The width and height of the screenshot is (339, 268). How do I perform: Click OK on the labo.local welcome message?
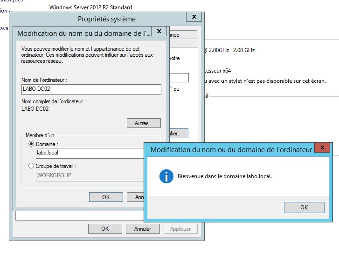(304, 208)
